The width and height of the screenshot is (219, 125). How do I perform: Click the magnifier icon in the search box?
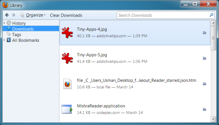click(211, 15)
